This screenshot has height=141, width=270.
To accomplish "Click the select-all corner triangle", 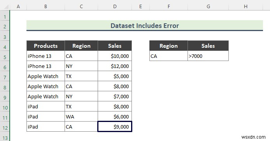I will (x=6, y=7).
